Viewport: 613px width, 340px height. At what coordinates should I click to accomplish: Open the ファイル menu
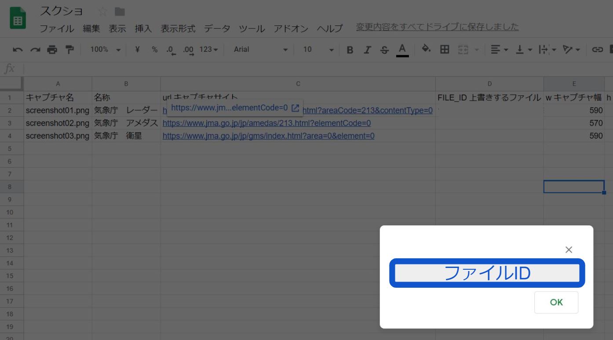(x=57, y=29)
